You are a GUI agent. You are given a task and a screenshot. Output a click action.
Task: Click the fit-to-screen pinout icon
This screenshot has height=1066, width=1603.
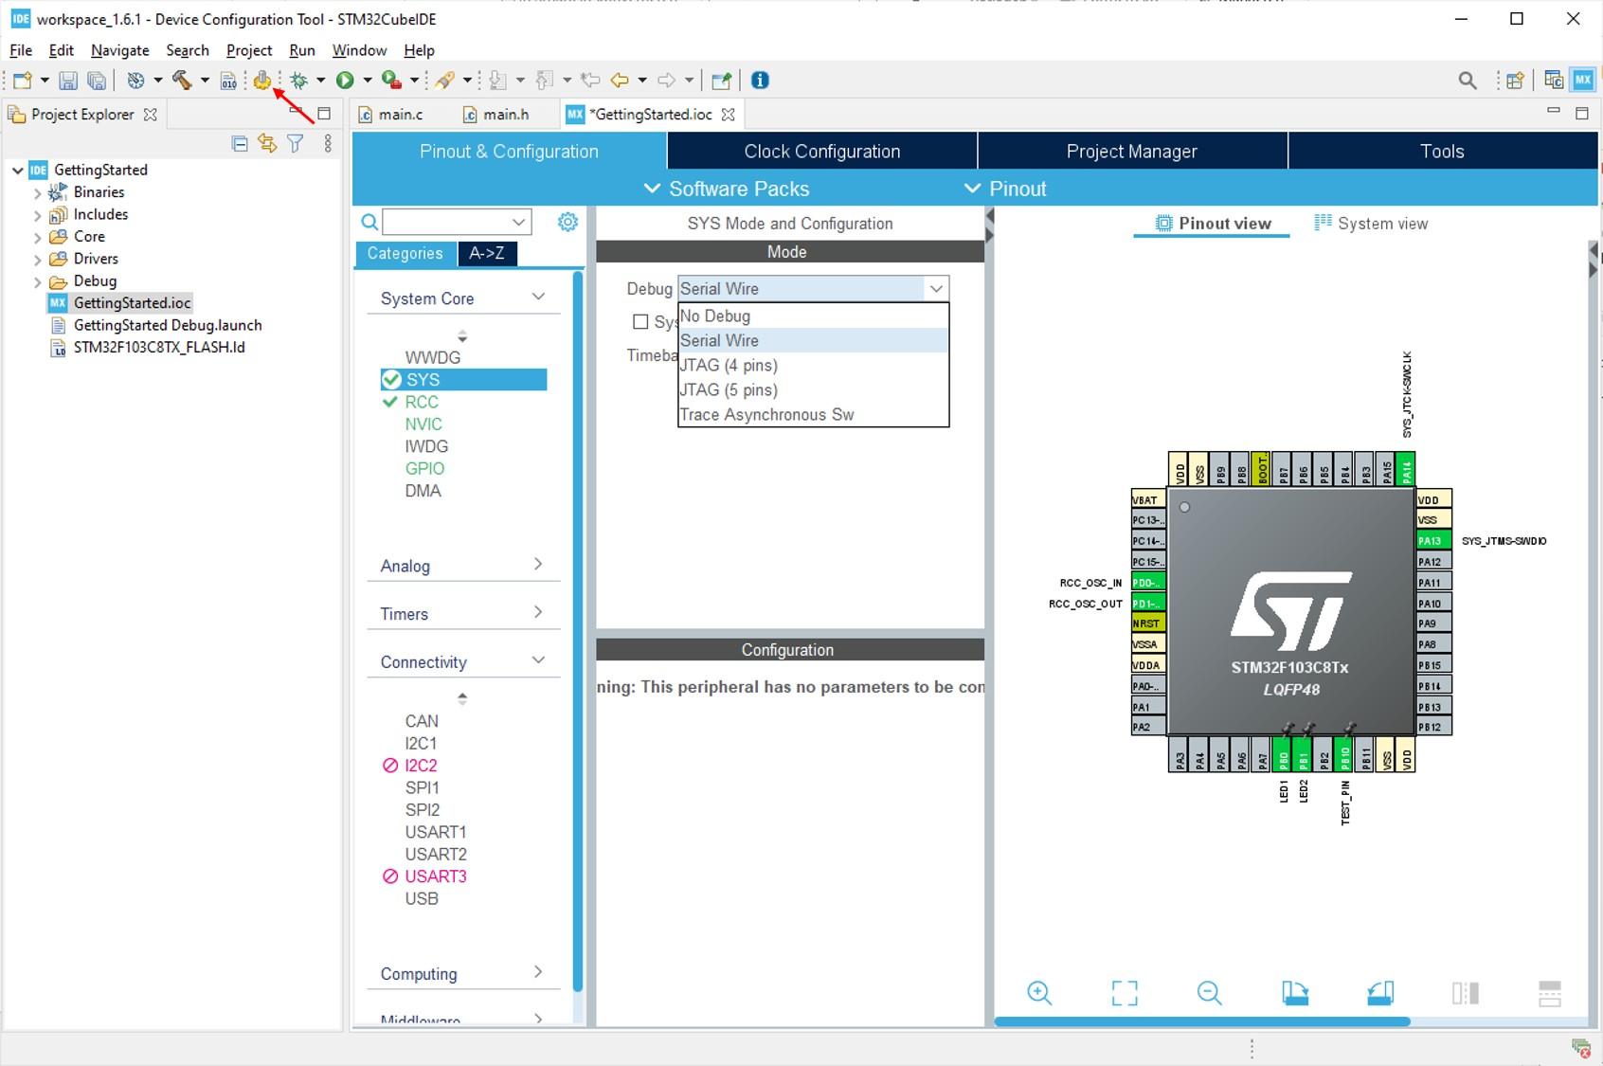point(1125,992)
